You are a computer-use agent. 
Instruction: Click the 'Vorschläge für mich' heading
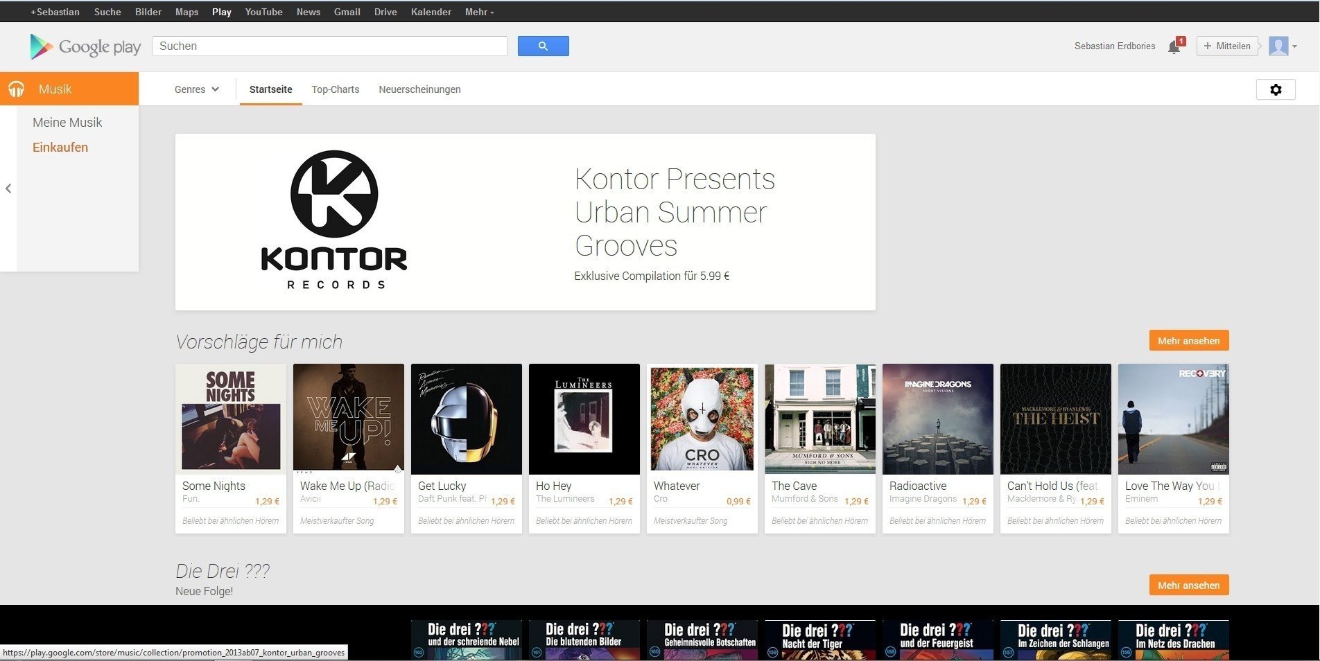[259, 342]
